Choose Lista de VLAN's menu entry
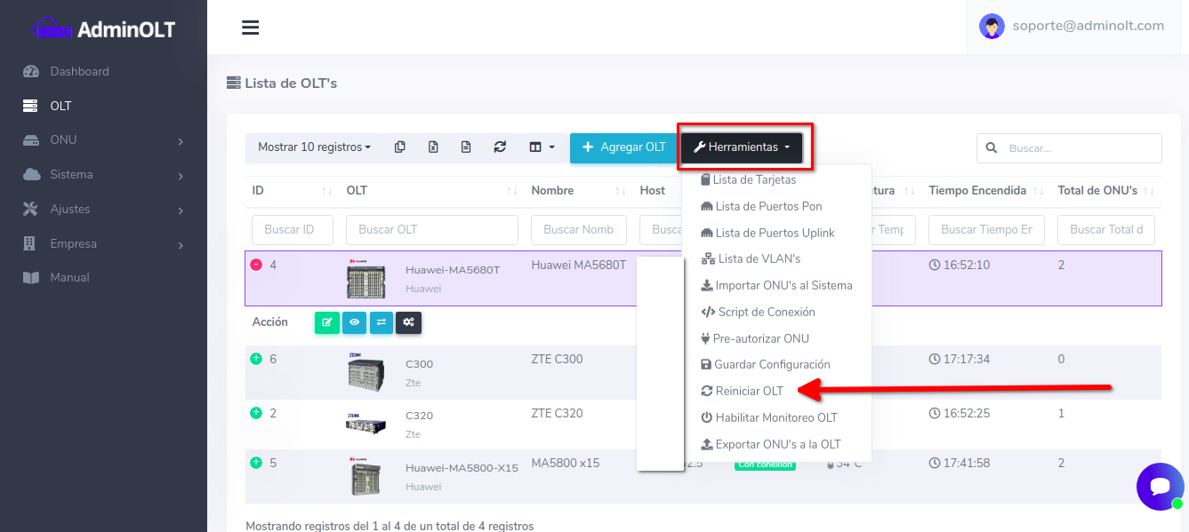Viewport: 1189px width, 532px height. (x=759, y=259)
